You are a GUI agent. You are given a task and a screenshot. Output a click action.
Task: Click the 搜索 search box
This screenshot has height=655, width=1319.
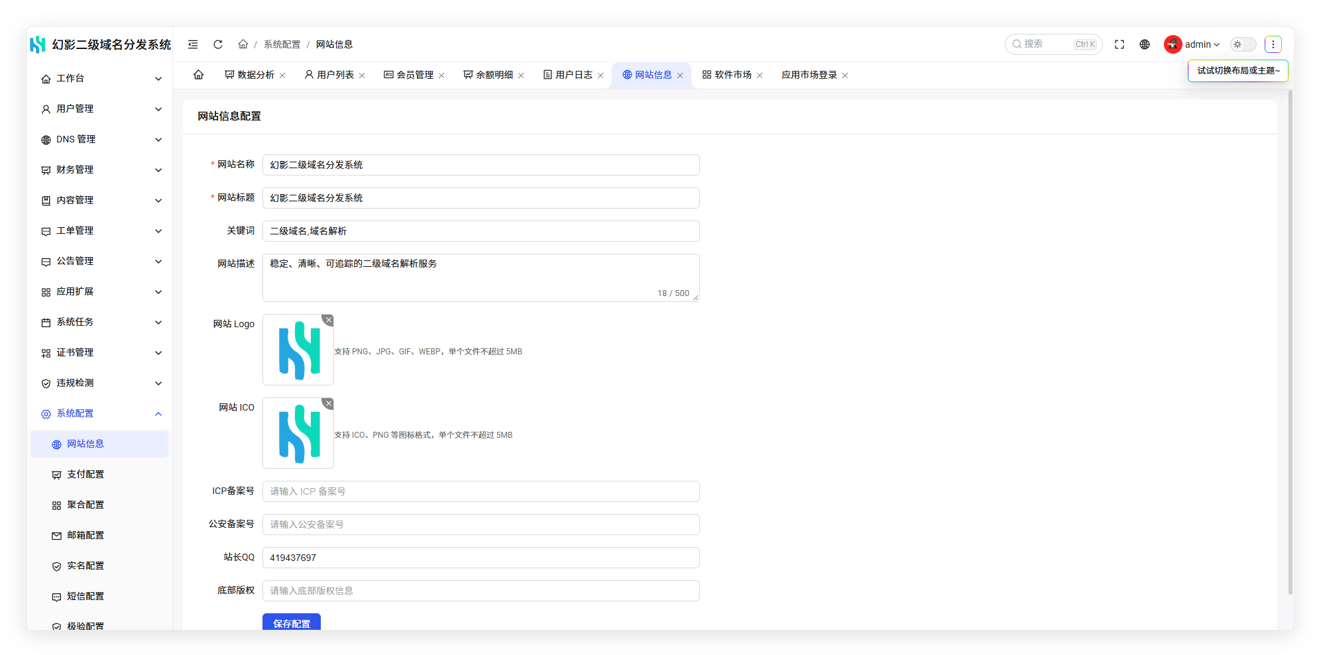coord(1053,44)
